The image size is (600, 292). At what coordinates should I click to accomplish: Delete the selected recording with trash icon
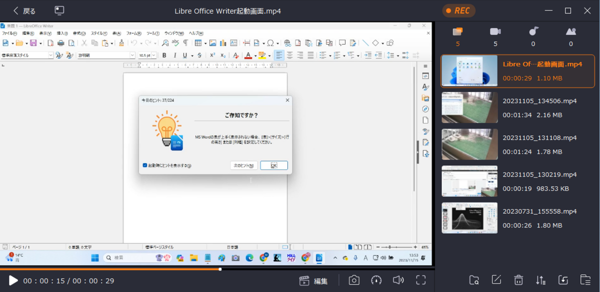click(x=518, y=280)
